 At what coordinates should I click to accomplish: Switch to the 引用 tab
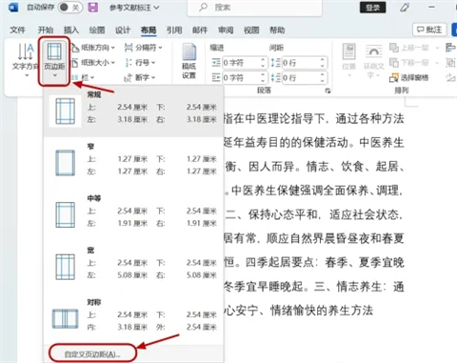[174, 30]
